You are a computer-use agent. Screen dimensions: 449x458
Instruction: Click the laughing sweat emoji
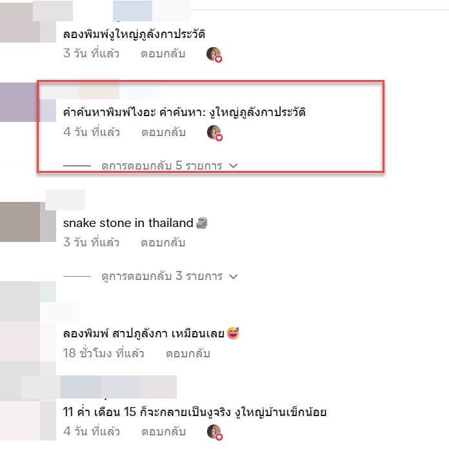(x=233, y=333)
